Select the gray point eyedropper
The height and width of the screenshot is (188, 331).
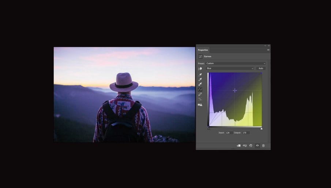click(x=200, y=80)
